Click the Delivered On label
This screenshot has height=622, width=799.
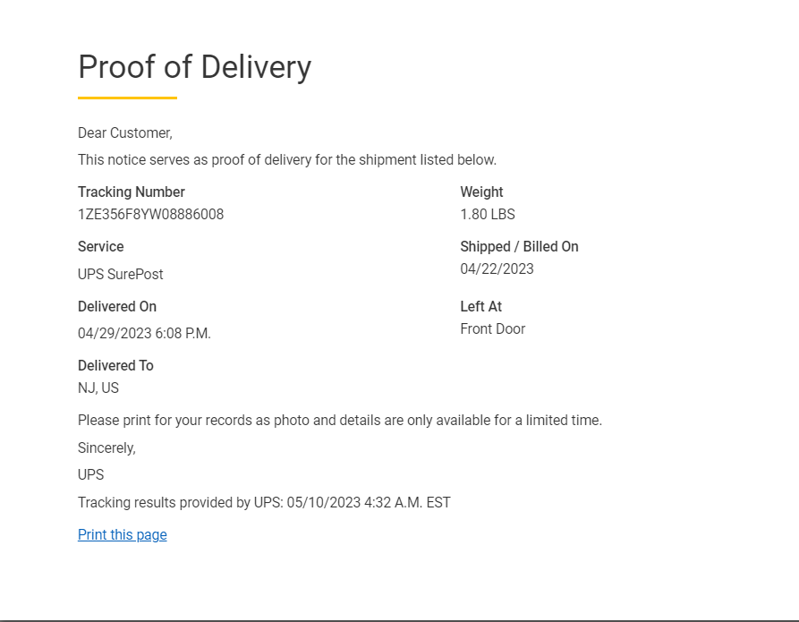click(117, 306)
